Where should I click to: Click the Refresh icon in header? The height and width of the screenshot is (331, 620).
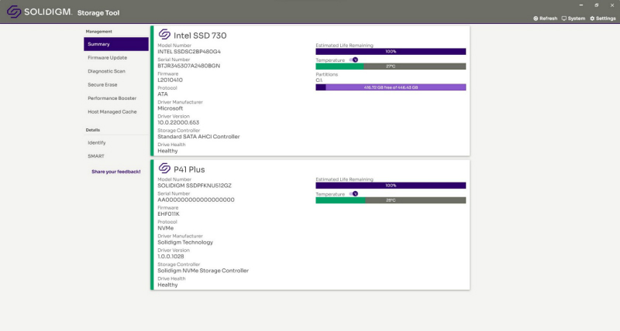[536, 19]
